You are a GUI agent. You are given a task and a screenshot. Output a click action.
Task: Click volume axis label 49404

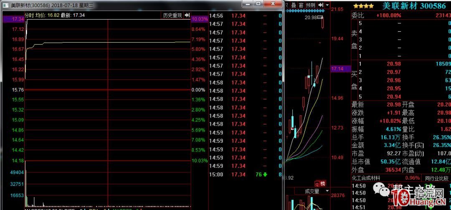click(x=17, y=172)
